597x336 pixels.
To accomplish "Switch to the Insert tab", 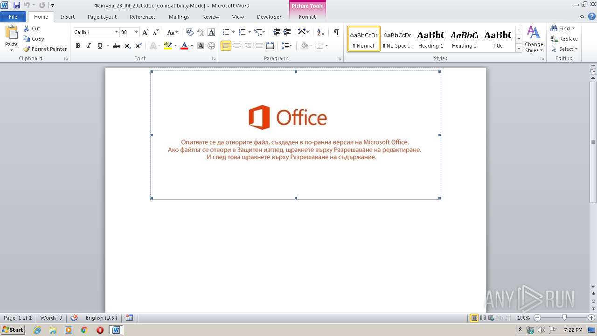I will point(68,17).
